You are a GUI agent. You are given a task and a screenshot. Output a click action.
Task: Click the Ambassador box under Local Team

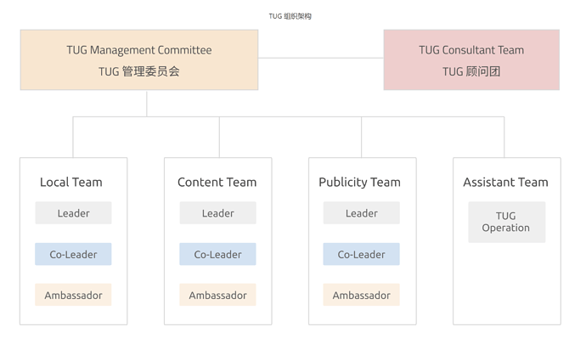click(x=73, y=295)
